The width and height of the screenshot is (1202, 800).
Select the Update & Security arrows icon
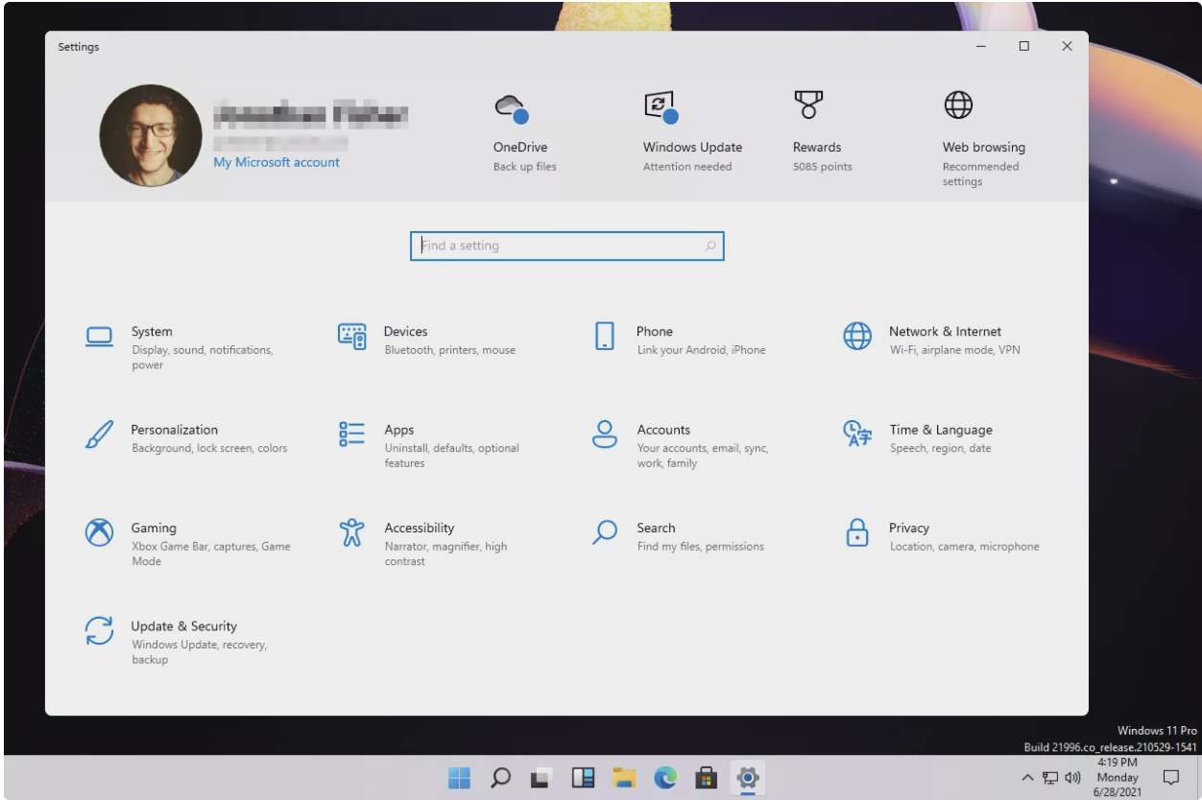pos(100,631)
